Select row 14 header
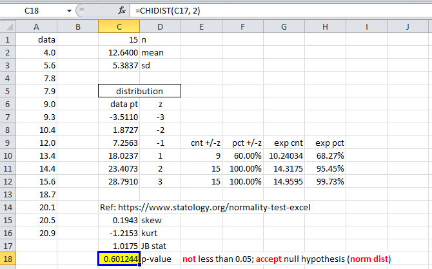Viewport: 432px width, 269px height. coord(8,207)
